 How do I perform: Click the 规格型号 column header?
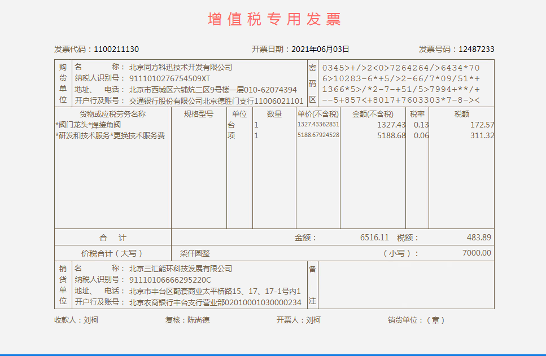[x=199, y=114]
